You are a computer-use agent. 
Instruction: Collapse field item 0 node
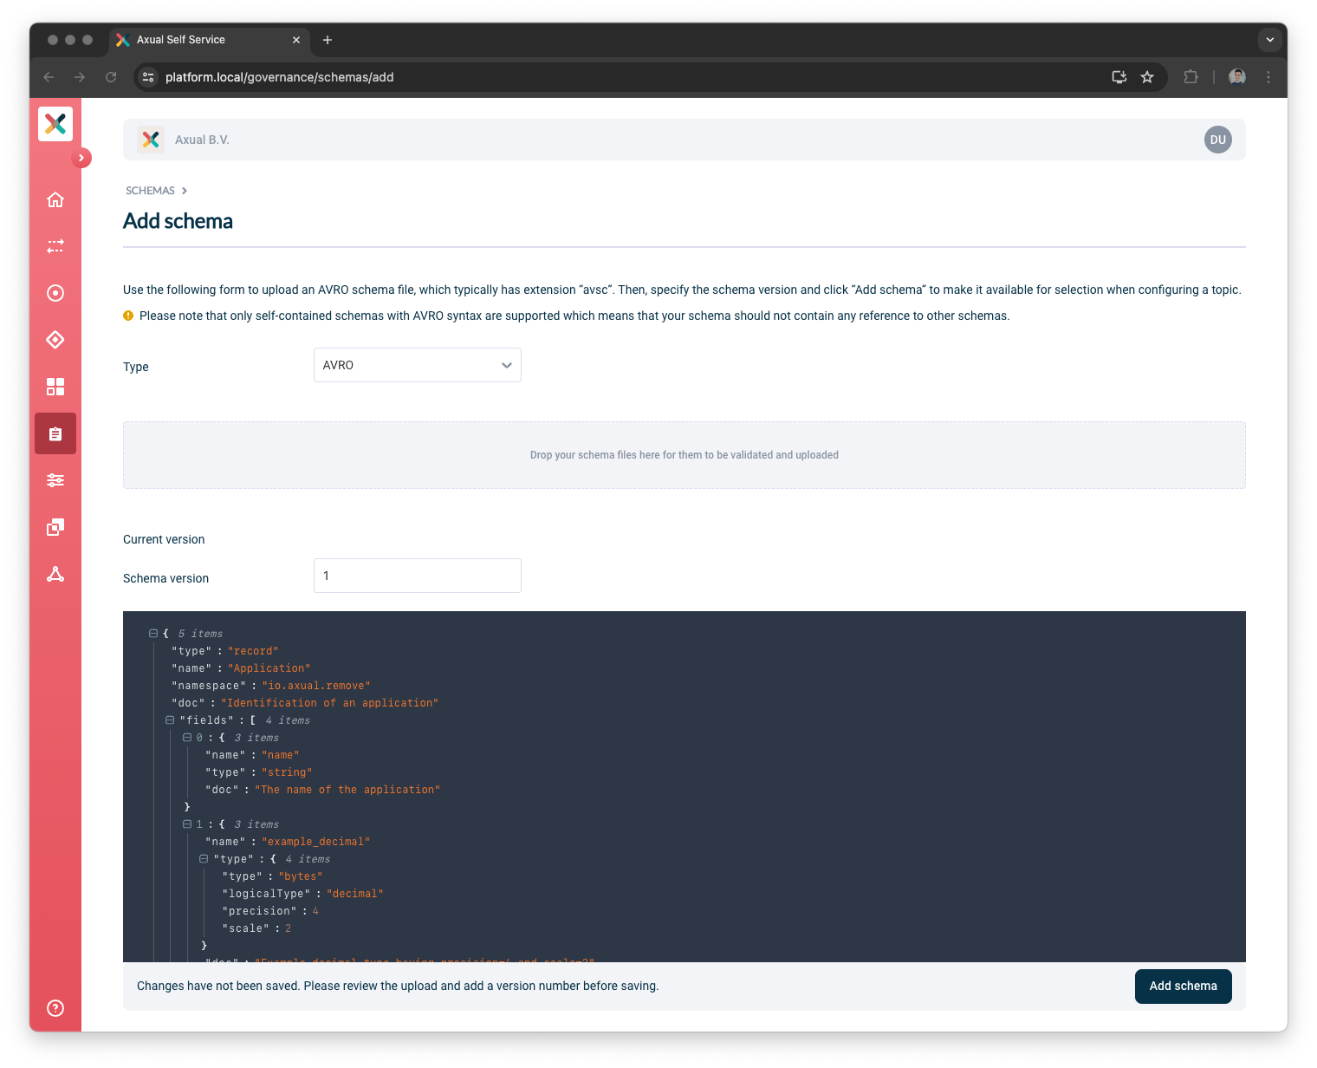[x=187, y=738]
